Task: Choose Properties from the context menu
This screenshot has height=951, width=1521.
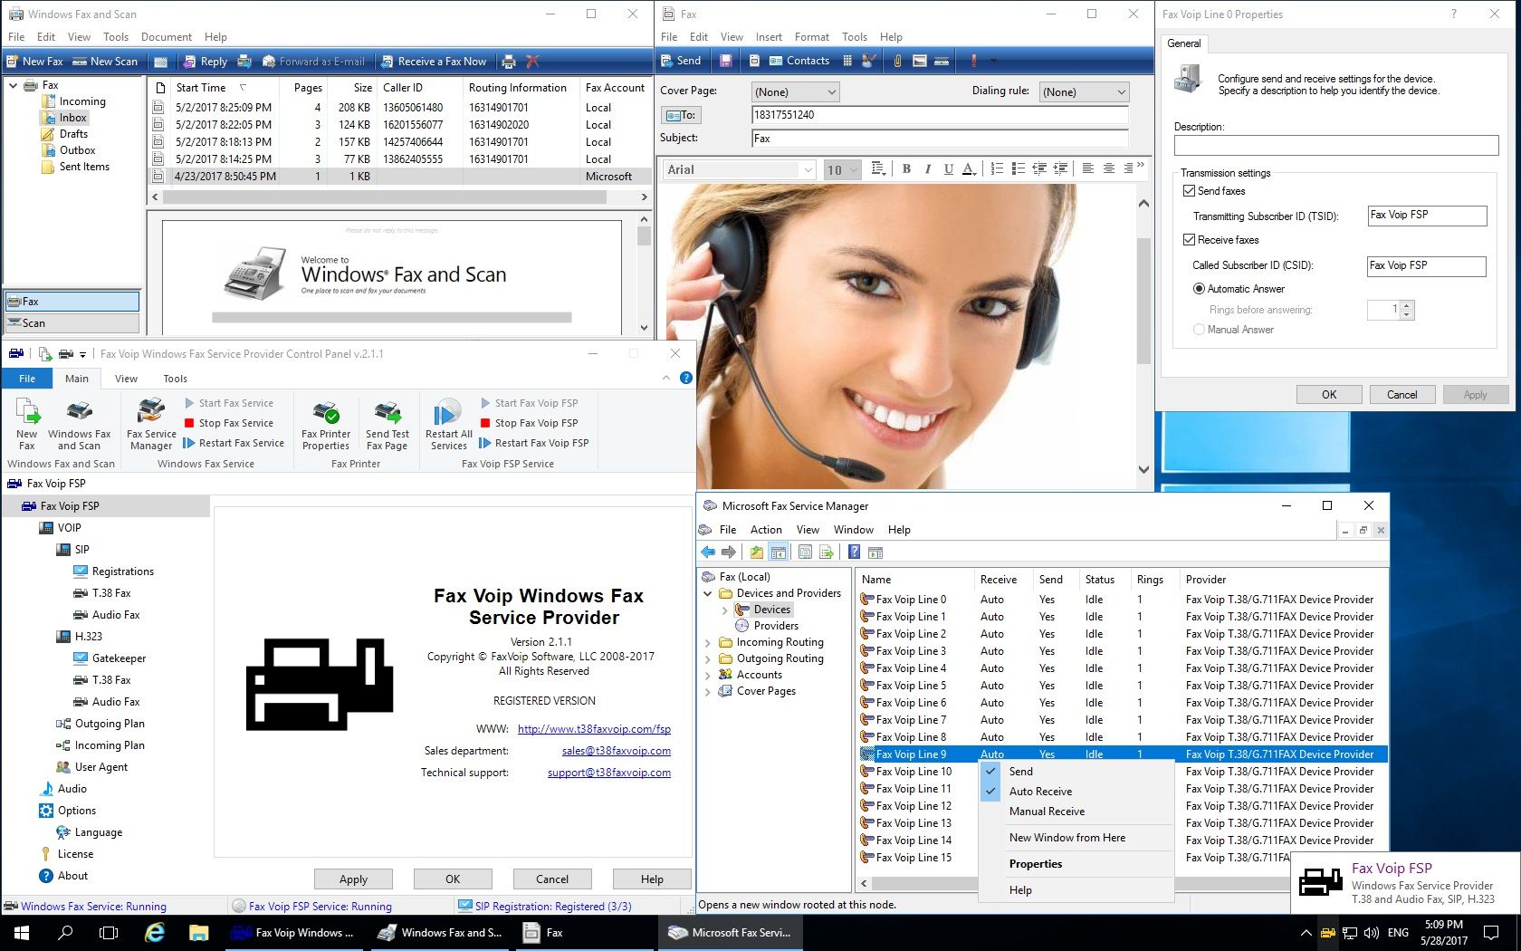Action: tap(1076, 864)
